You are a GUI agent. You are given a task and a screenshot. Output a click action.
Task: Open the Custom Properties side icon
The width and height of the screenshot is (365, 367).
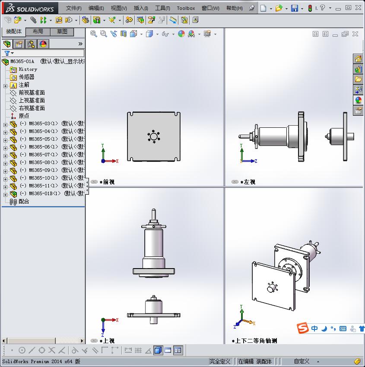(x=358, y=110)
